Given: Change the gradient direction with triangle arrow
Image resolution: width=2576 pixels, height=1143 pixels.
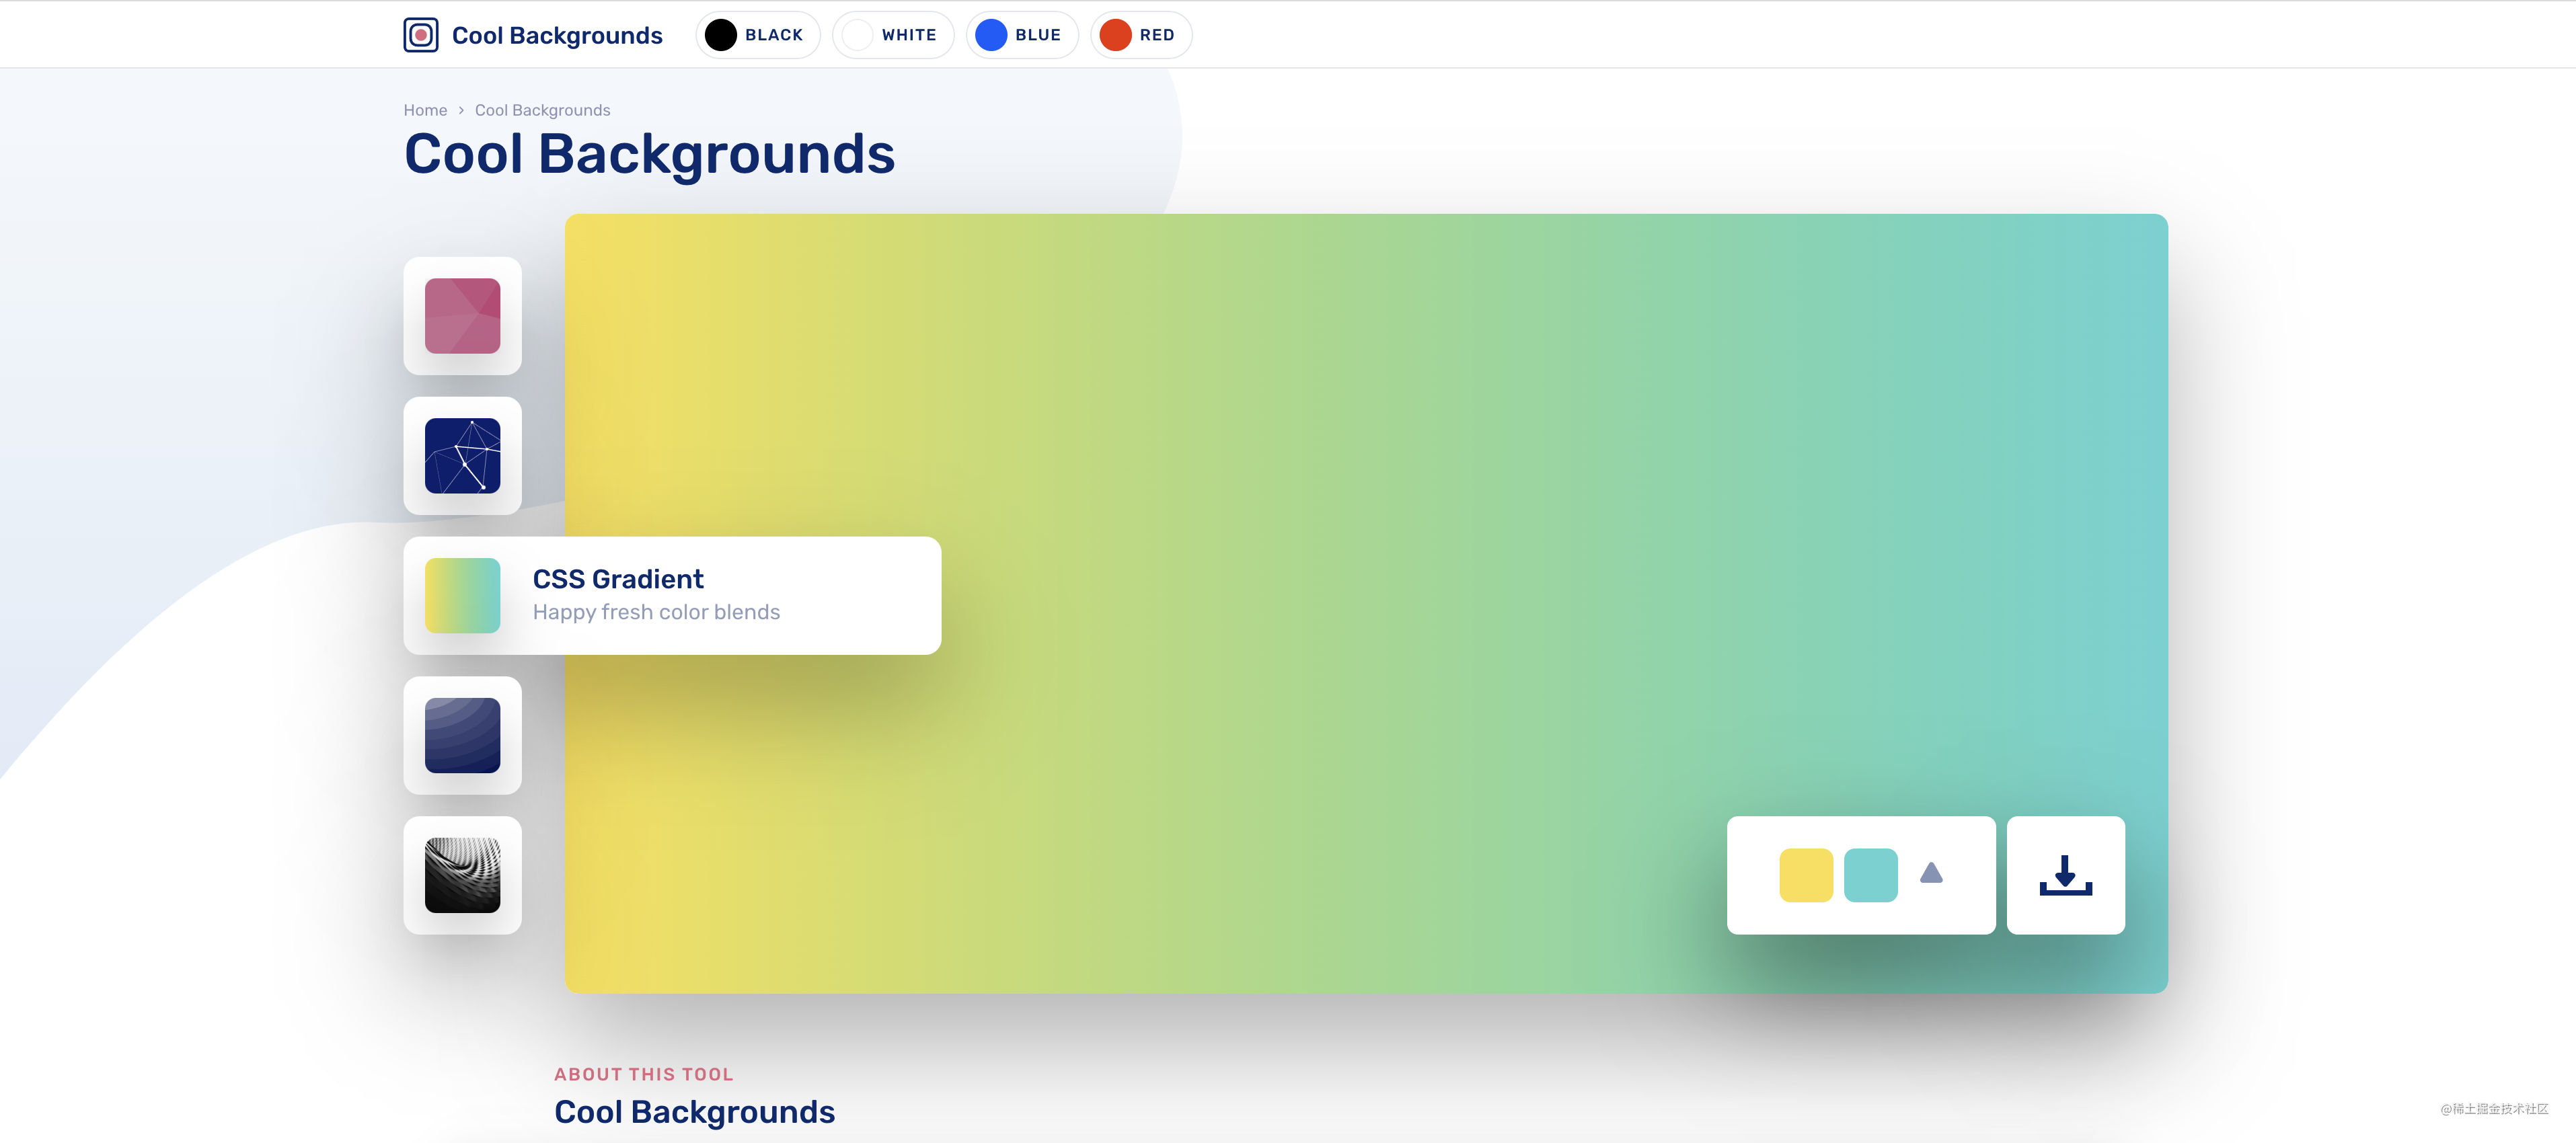Looking at the screenshot, I should pos(1931,874).
